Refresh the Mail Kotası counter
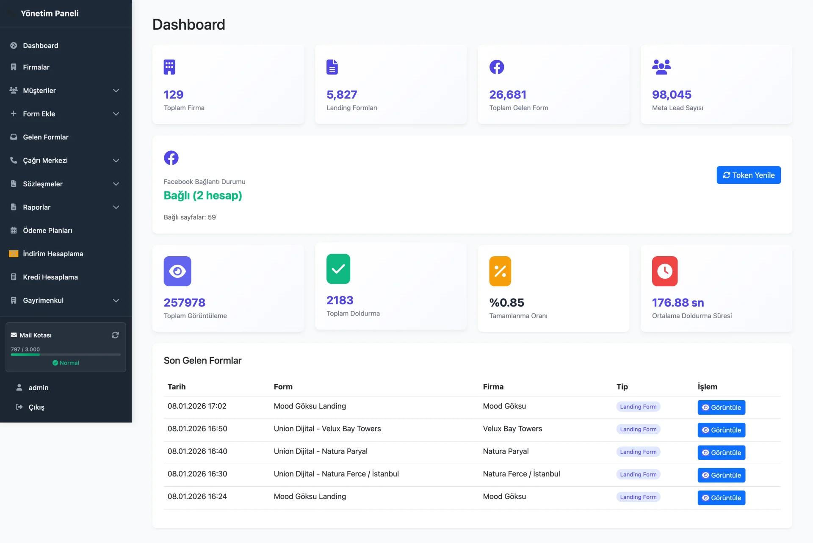Viewport: 813px width, 543px height. click(115, 335)
